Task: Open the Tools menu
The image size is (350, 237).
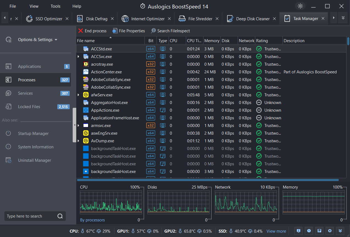Action: (55, 6)
